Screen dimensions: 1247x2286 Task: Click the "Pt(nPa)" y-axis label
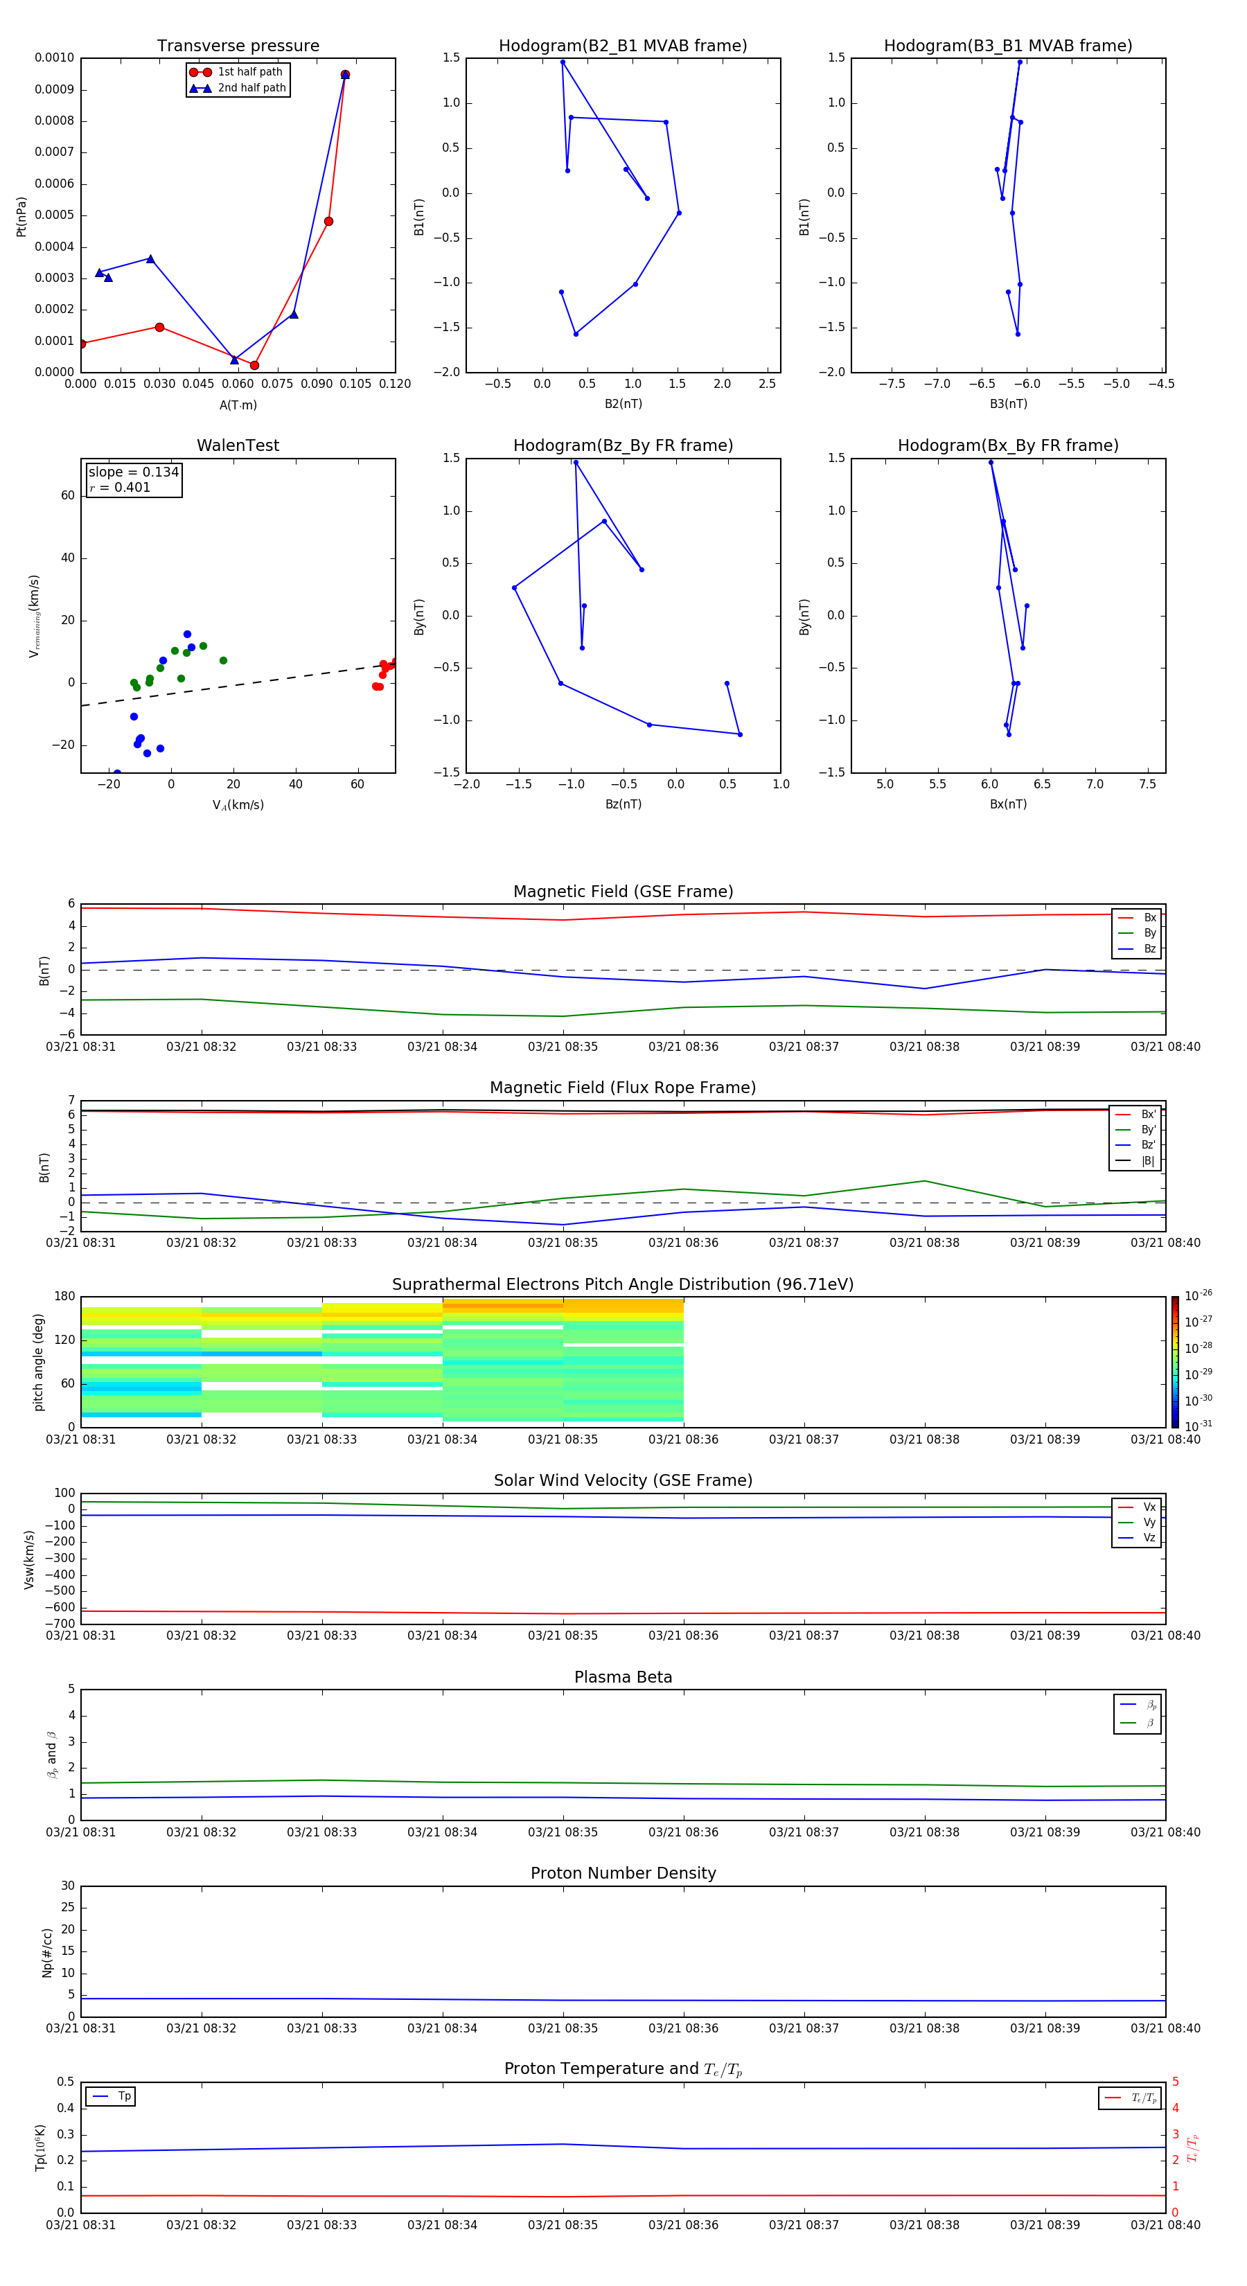tap(21, 215)
